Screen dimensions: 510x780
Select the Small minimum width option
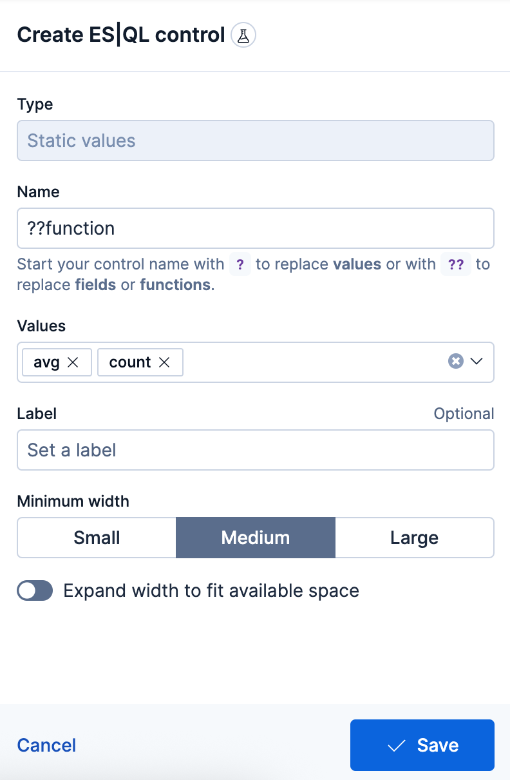[96, 537]
